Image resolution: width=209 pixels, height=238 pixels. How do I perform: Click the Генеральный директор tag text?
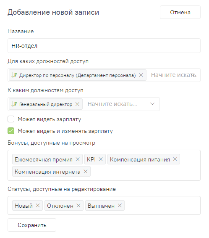pos(46,104)
